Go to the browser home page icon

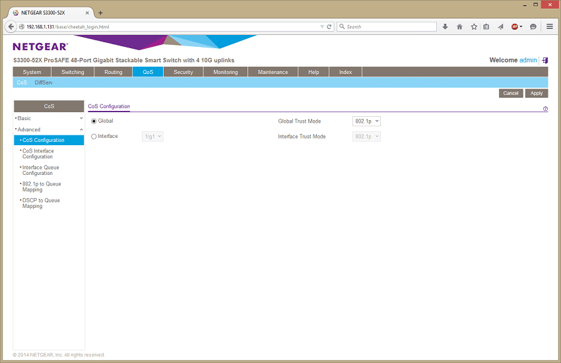[460, 26]
